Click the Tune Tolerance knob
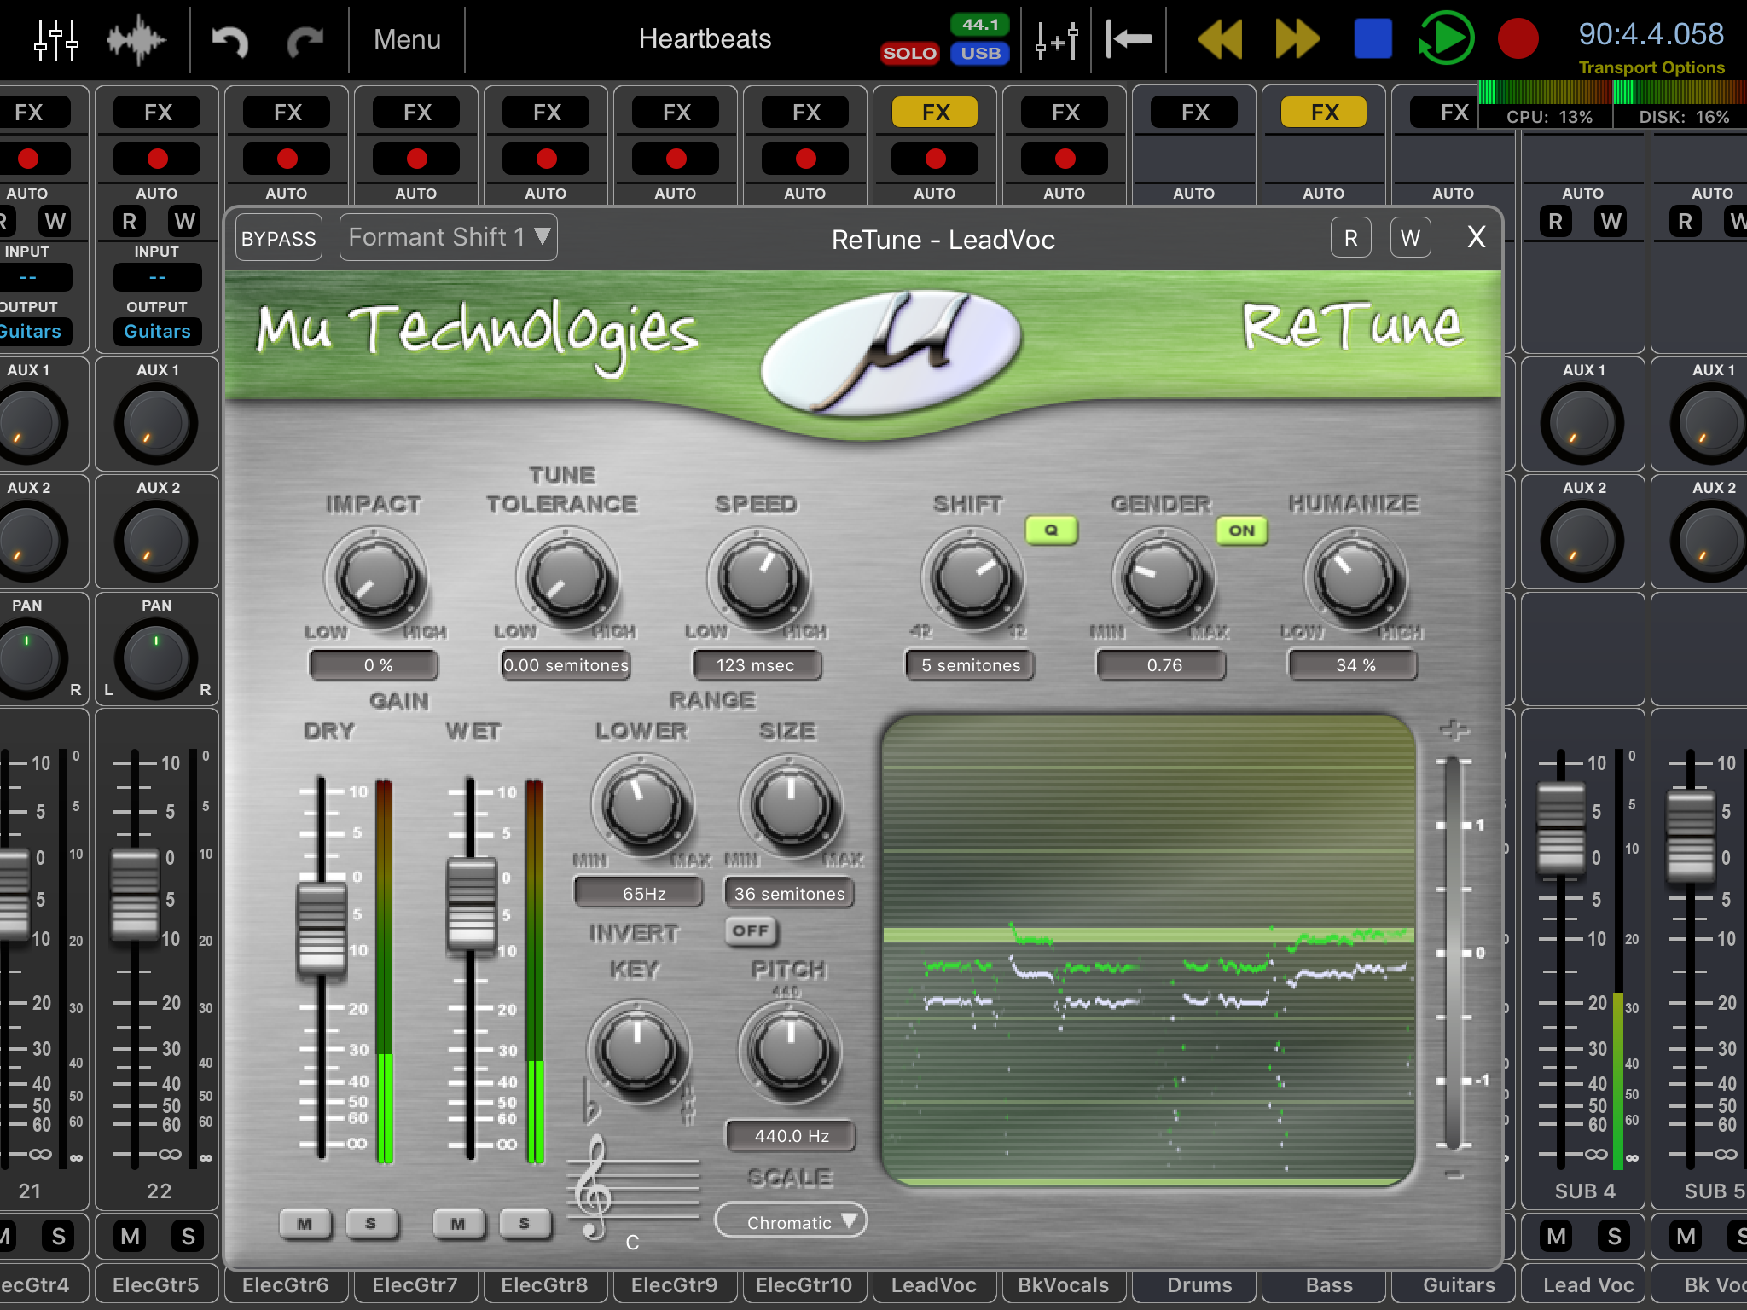The width and height of the screenshot is (1747, 1310). click(566, 578)
